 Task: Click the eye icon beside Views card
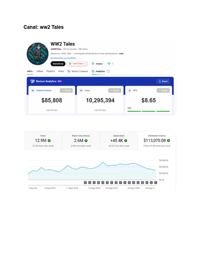point(81,90)
